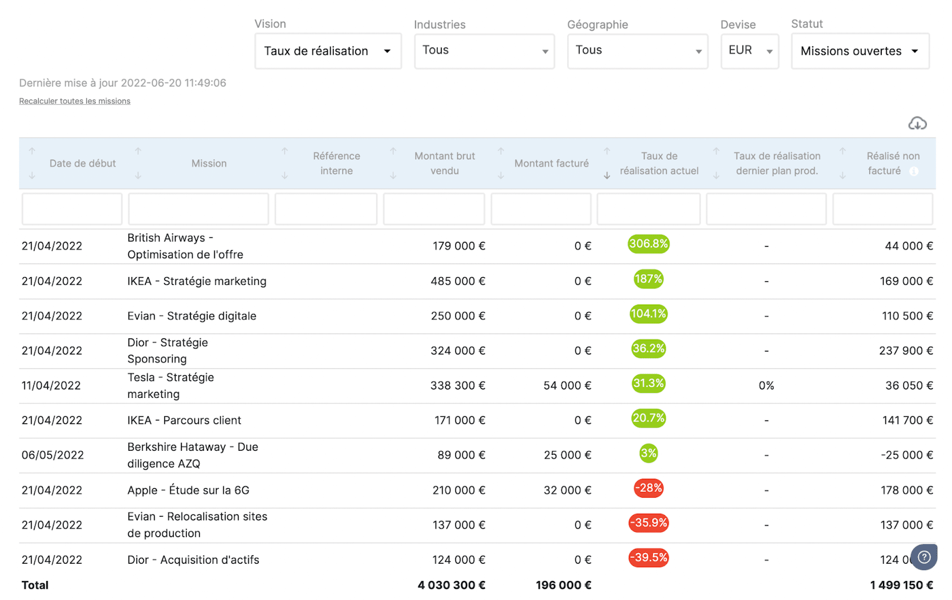Click the green 20.7% badge

coord(649,418)
